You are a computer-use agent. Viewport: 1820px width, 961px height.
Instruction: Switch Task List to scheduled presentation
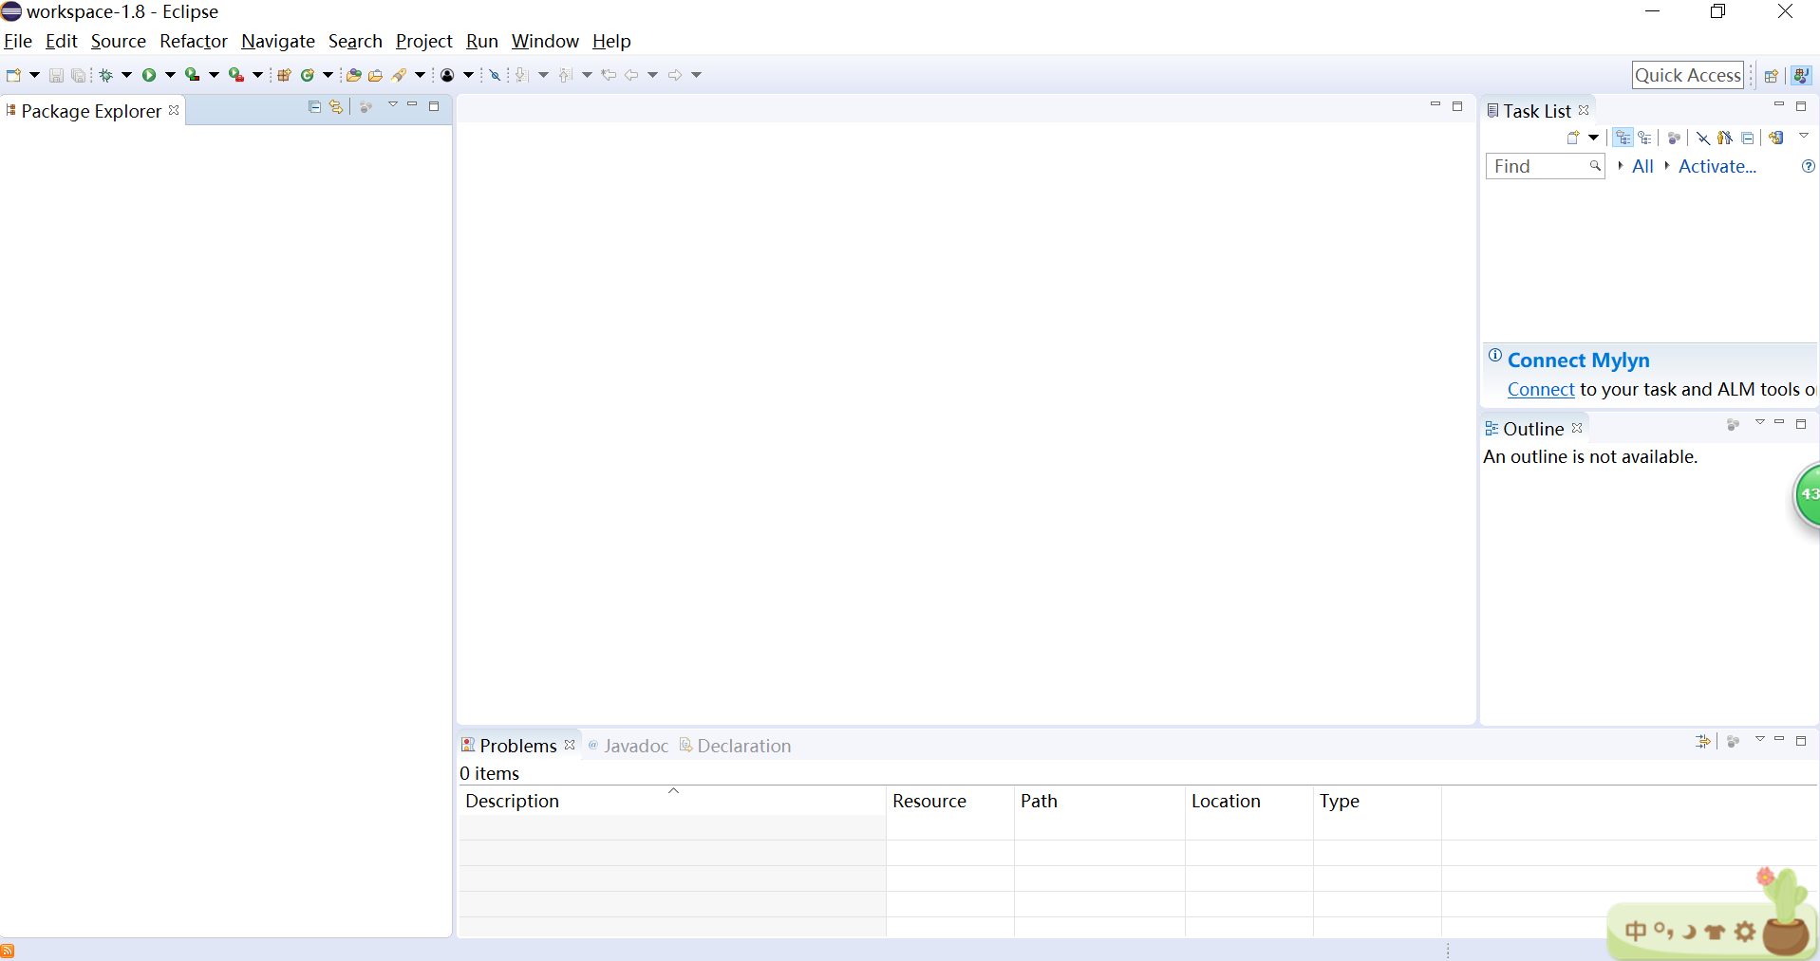coord(1645,138)
